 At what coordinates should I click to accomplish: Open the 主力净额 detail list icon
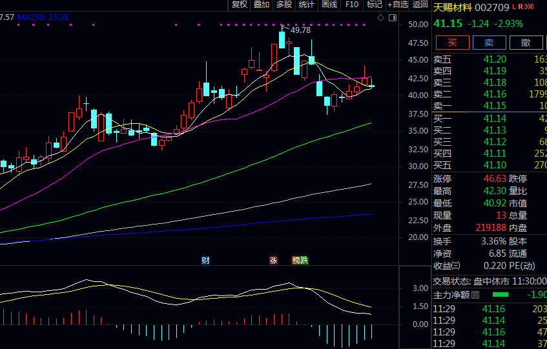coord(475,295)
